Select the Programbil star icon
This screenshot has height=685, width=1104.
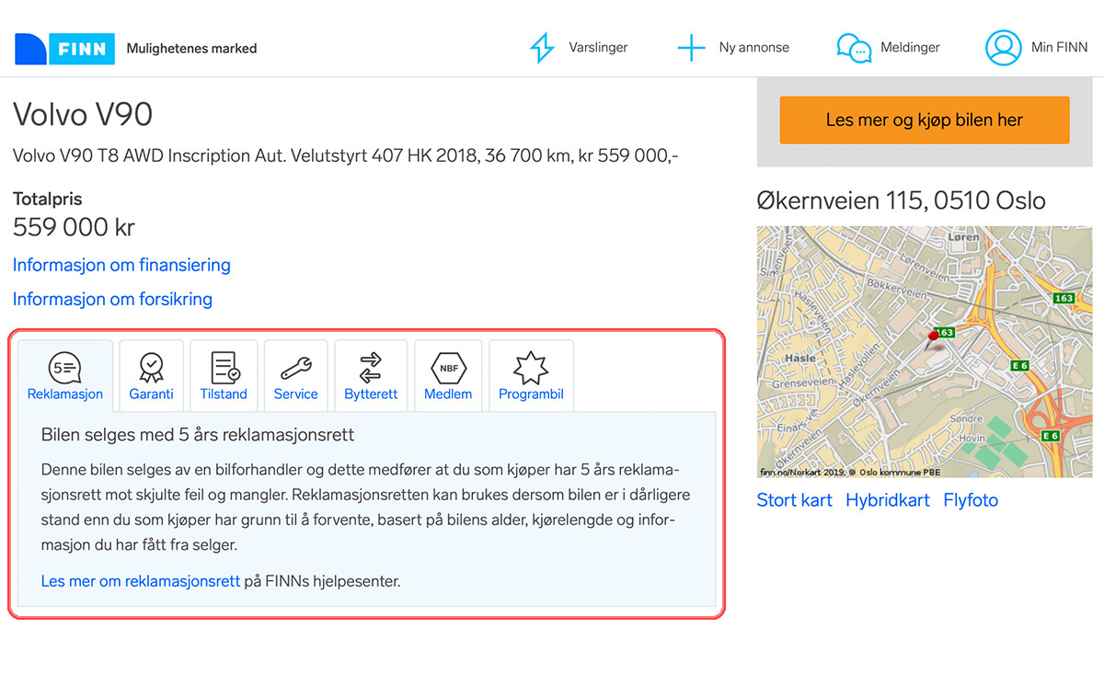coord(531,367)
